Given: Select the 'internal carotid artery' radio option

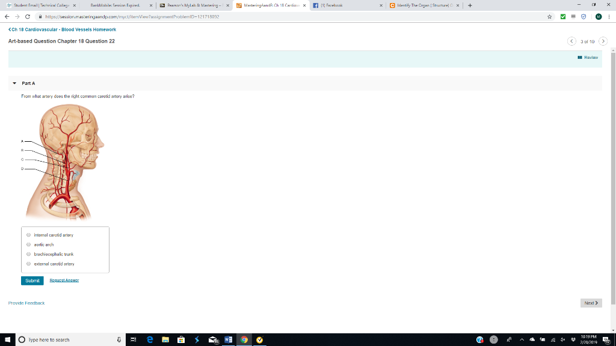Looking at the screenshot, I should pyautogui.click(x=29, y=235).
